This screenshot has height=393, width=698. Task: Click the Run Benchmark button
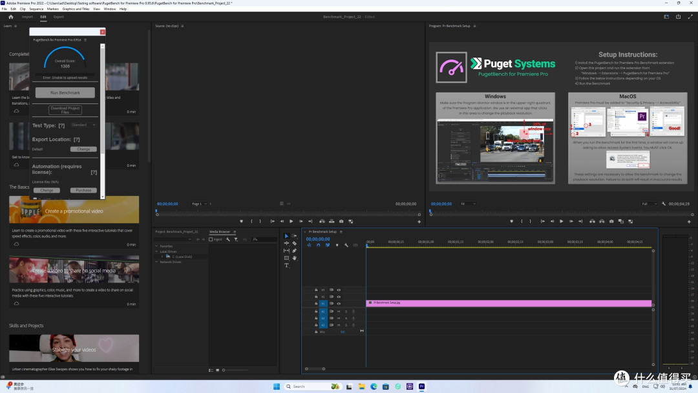point(65,92)
